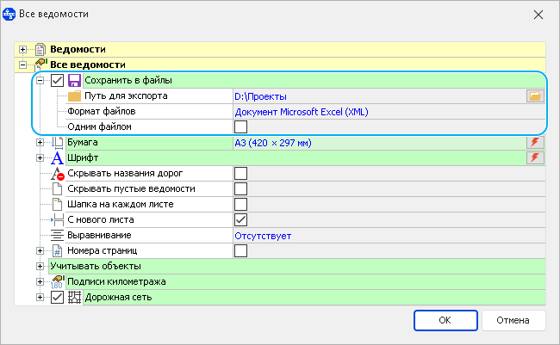Click the OK button
This screenshot has height=345, width=560.
(x=445, y=320)
